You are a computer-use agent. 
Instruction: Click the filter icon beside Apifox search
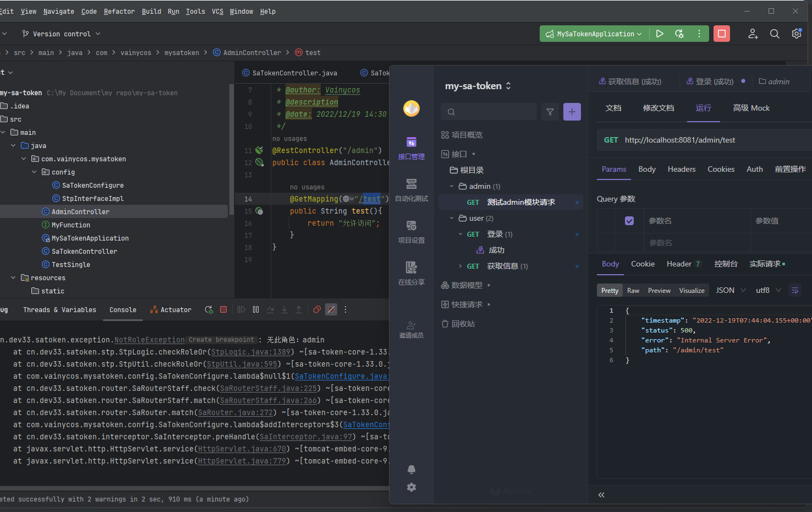[x=550, y=112]
